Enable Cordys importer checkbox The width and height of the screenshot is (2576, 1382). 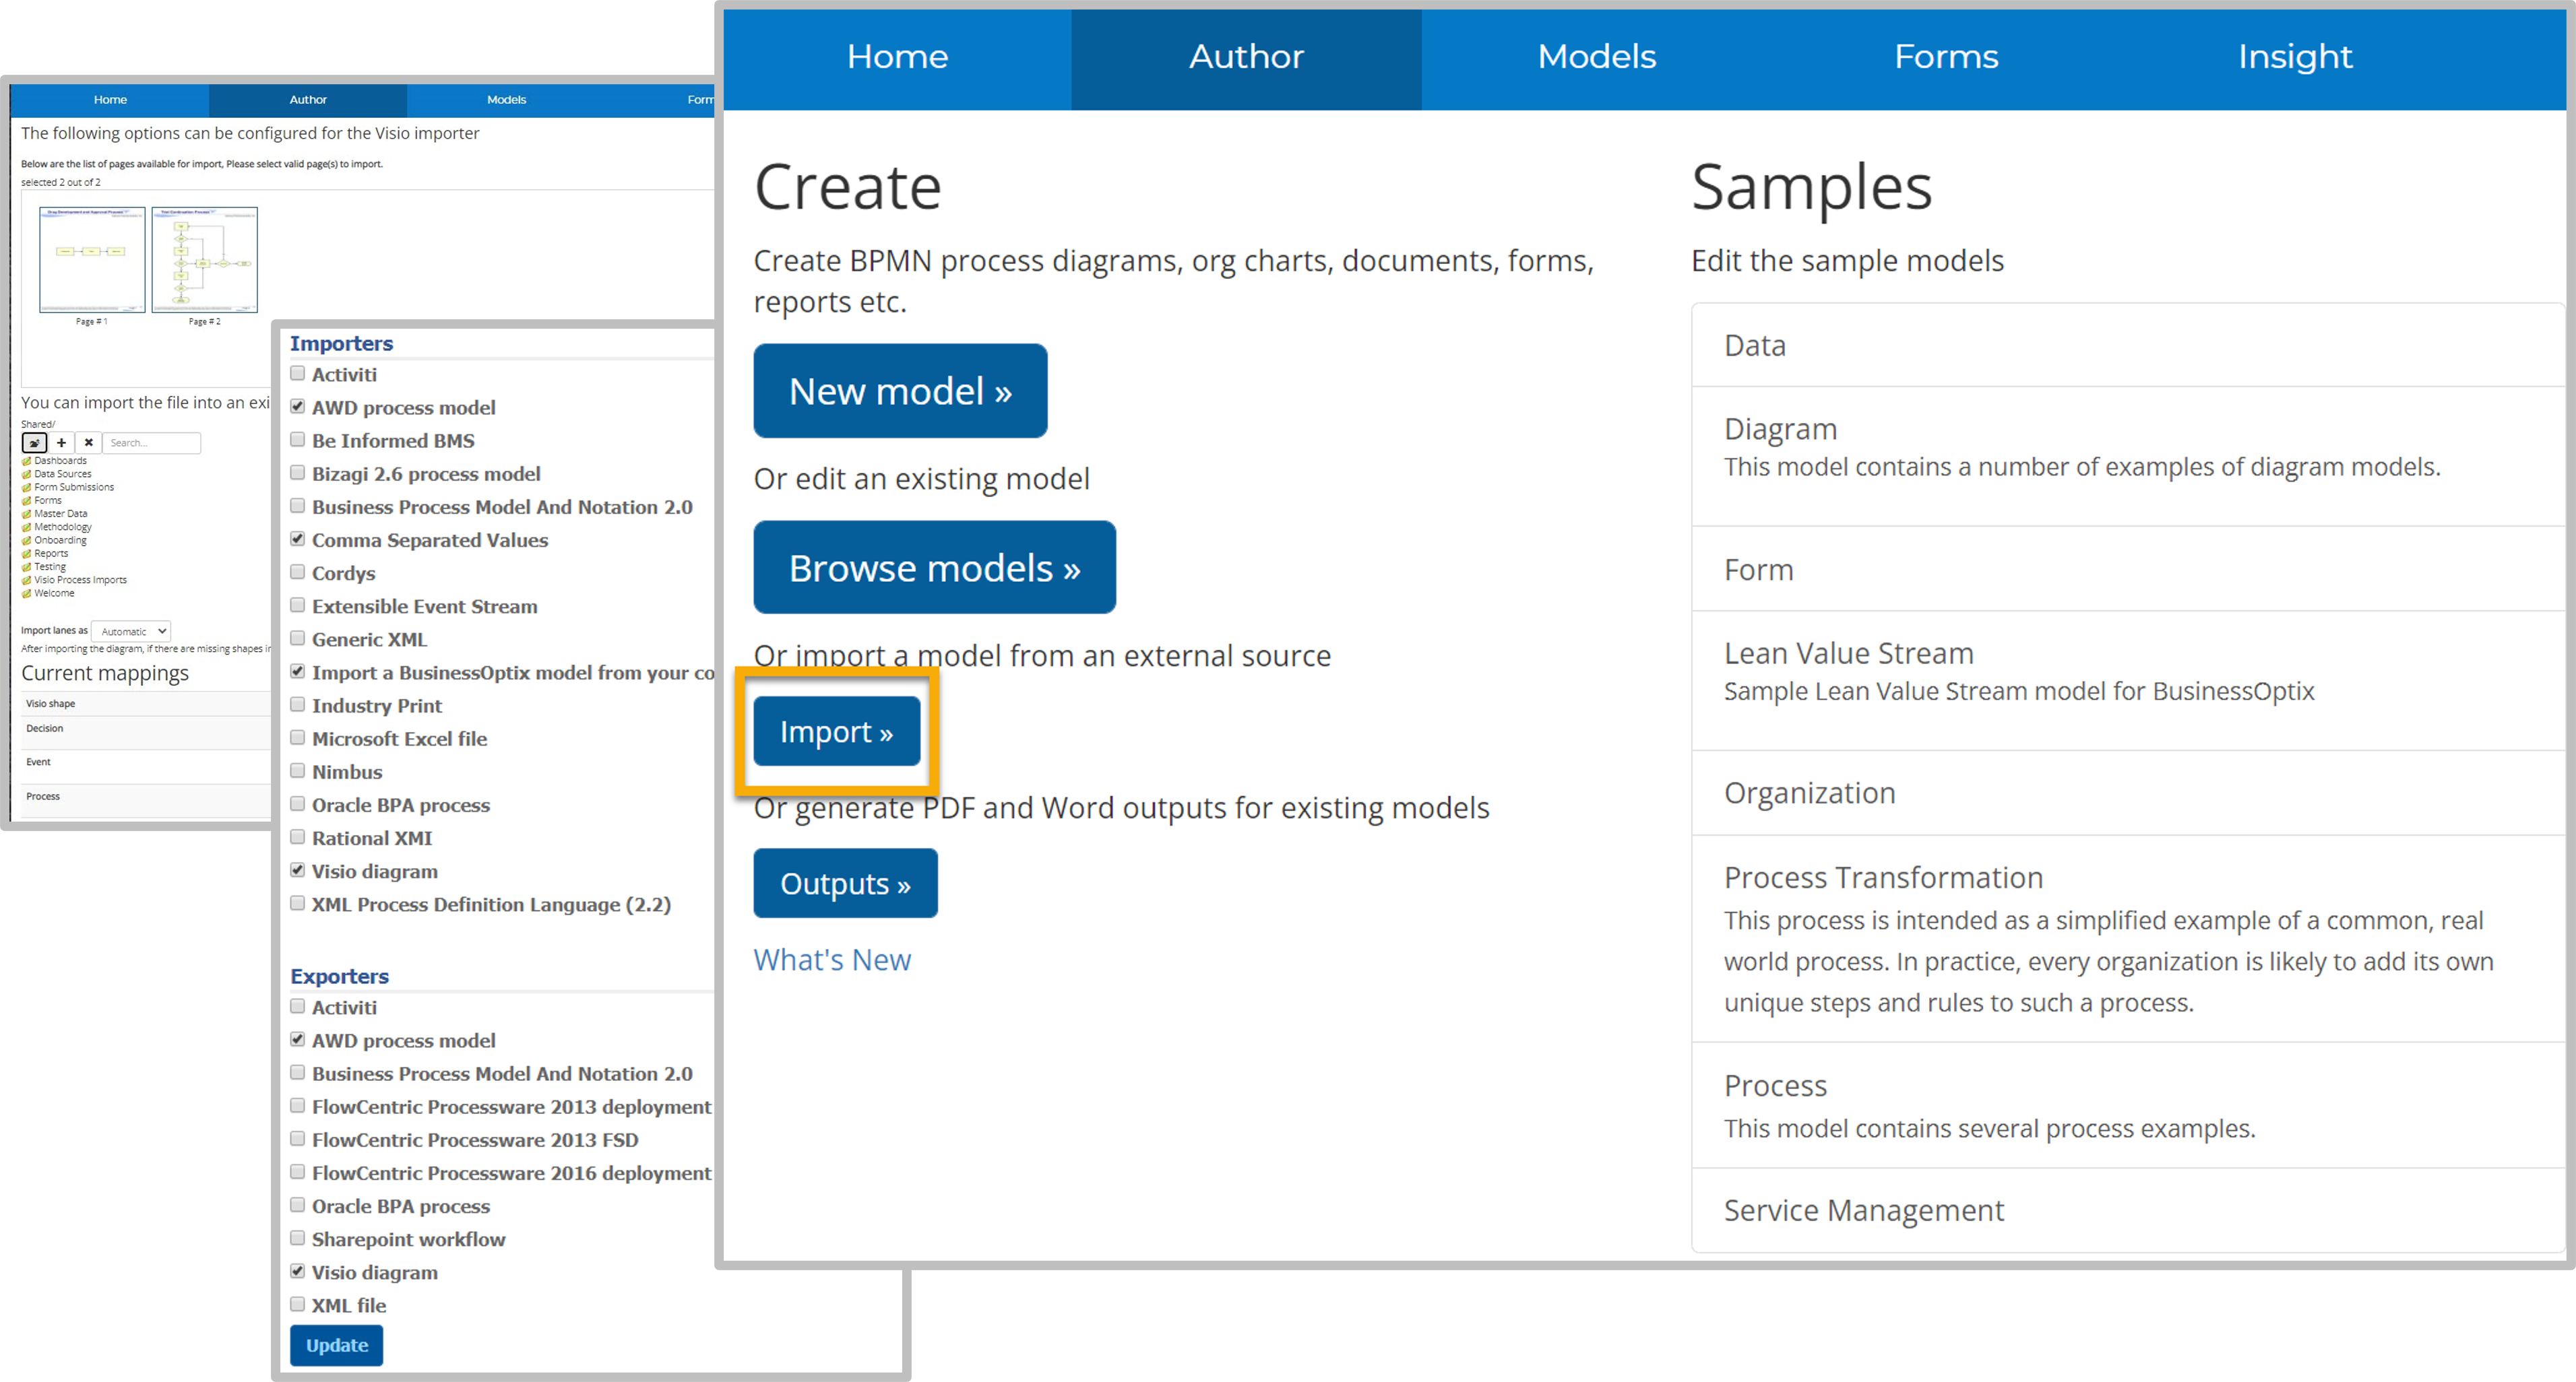(x=297, y=572)
